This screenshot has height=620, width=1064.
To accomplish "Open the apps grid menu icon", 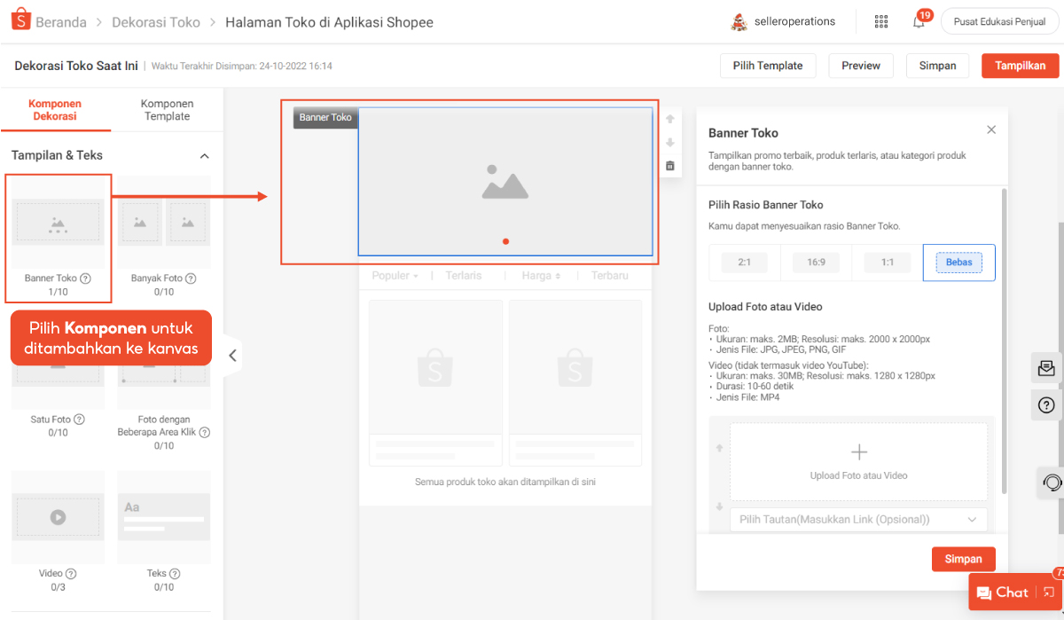I will pyautogui.click(x=880, y=21).
